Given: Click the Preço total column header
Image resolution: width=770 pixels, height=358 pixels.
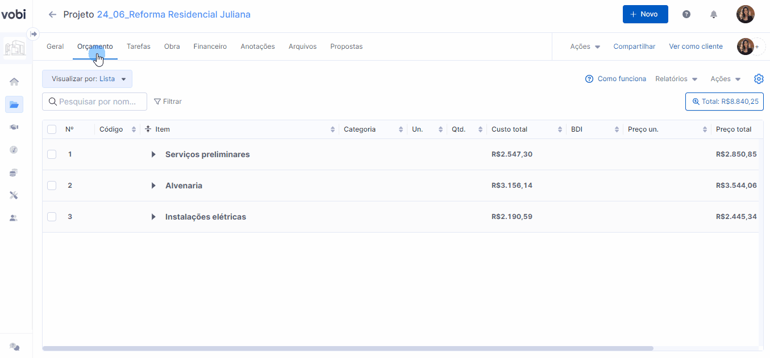Looking at the screenshot, I should click(x=734, y=129).
